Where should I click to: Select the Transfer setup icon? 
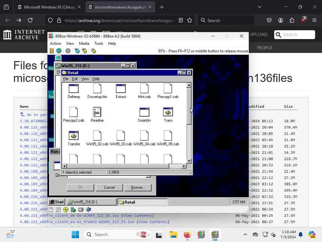[x=74, y=138]
